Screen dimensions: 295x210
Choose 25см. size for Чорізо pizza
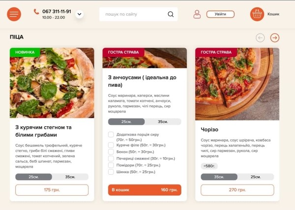point(255,177)
